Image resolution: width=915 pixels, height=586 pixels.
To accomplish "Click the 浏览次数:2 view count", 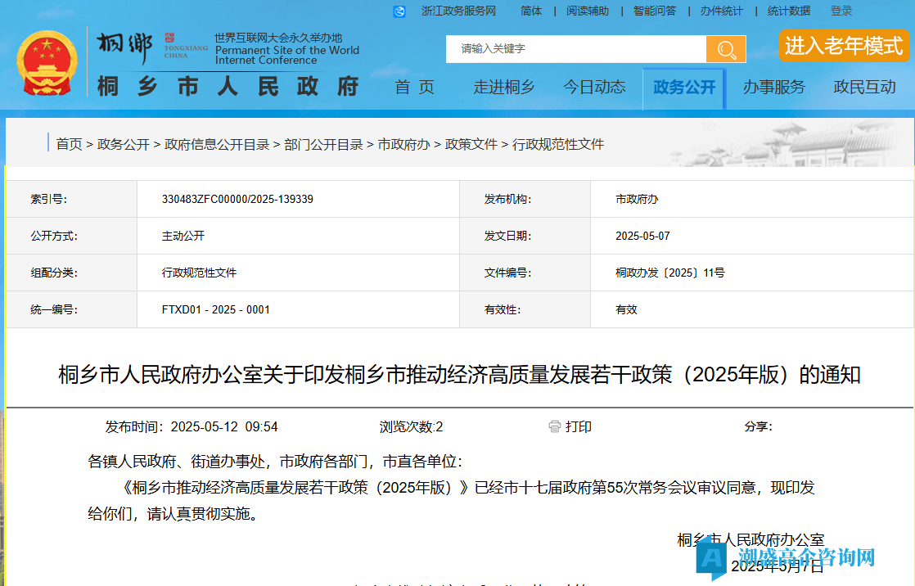I will pos(411,426).
